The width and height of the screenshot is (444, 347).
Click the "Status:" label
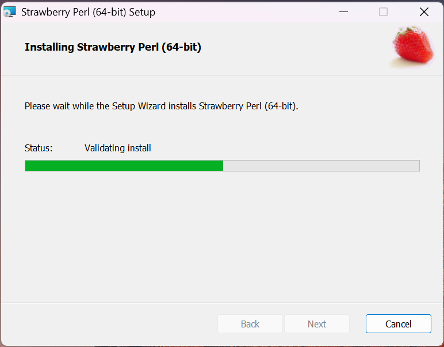coord(39,148)
